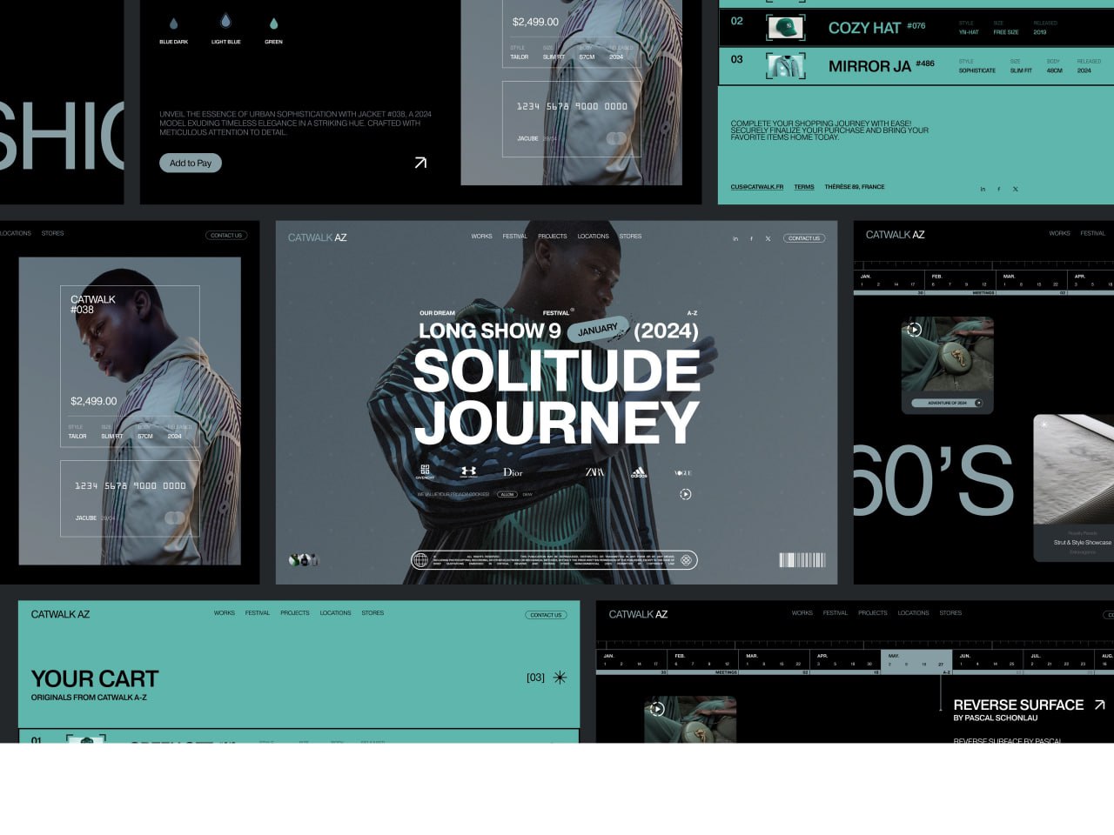Screen dimensions: 1114x835
Task: Click the Vogue brand logo
Action: 683,473
